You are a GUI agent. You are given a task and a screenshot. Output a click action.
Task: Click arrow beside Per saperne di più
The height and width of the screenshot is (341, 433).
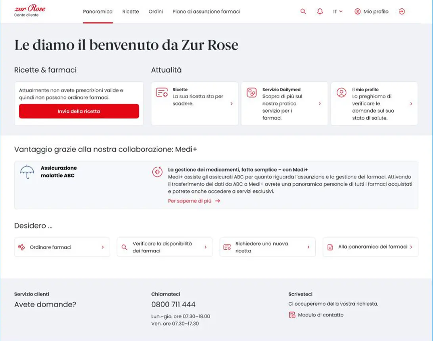pos(218,201)
